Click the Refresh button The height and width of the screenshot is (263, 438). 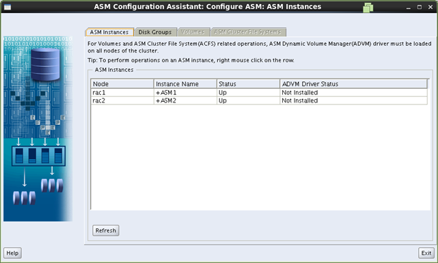point(106,231)
